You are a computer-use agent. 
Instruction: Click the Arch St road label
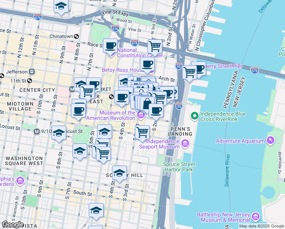click(167, 79)
